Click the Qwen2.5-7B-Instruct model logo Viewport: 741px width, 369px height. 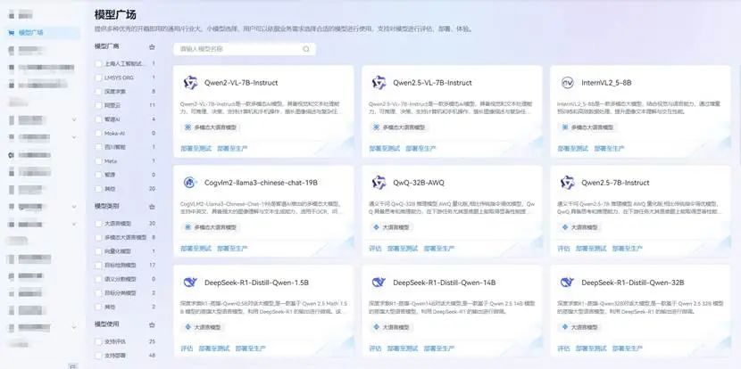(568, 183)
